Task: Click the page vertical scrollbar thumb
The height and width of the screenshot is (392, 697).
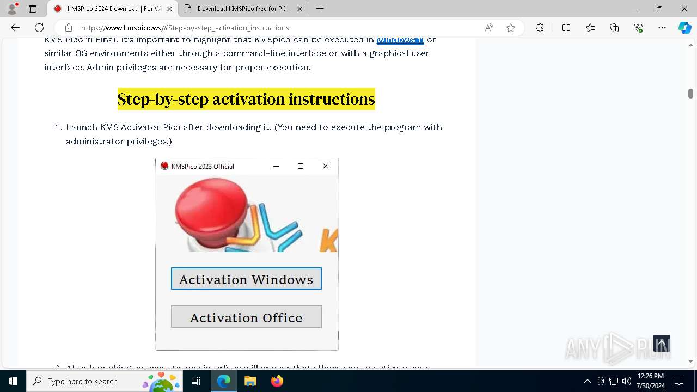Action: tap(690, 94)
